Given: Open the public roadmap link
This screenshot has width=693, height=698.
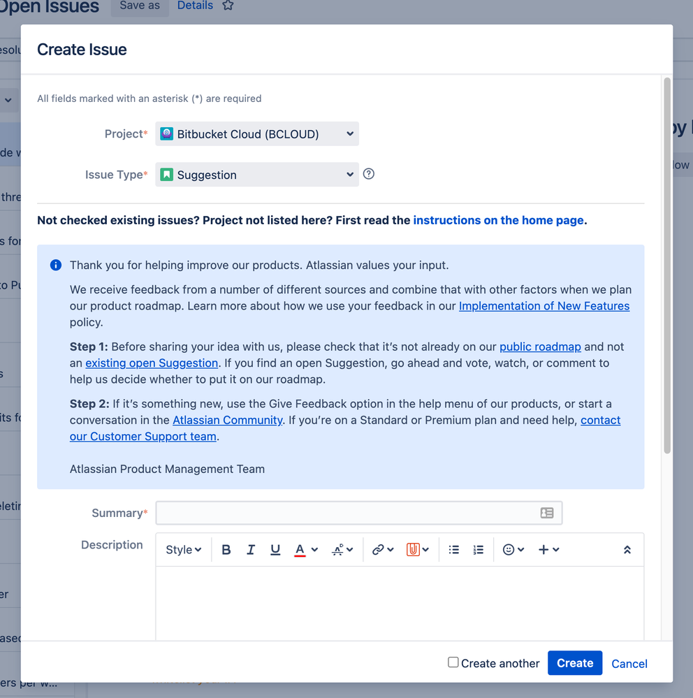Looking at the screenshot, I should coord(540,347).
